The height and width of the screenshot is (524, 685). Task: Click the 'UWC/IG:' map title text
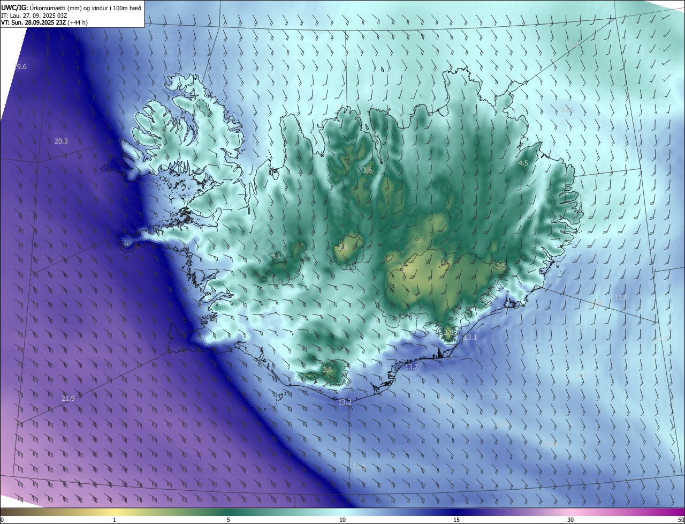(14, 8)
